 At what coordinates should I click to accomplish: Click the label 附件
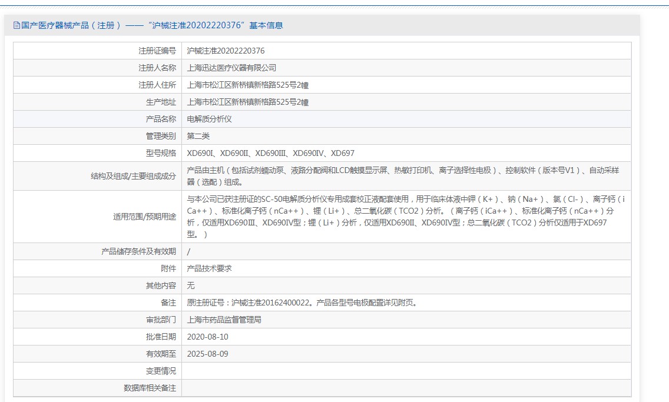coord(168,268)
